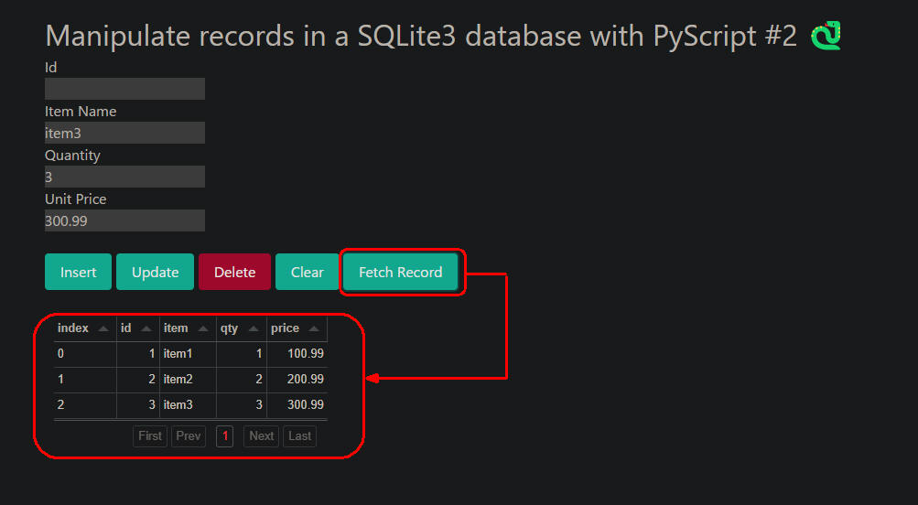This screenshot has width=918, height=505.
Task: Go to First page of table
Action: (x=150, y=436)
